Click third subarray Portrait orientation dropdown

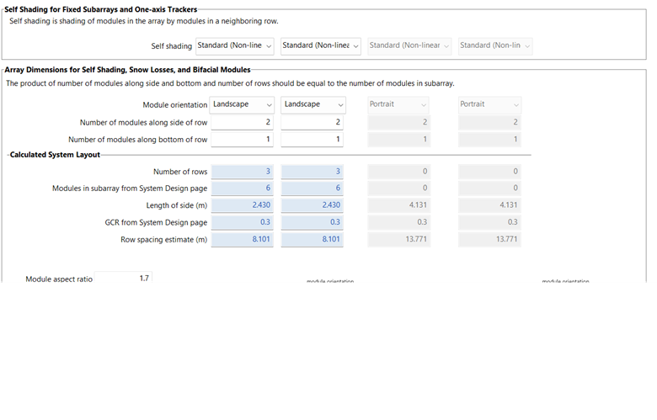(x=399, y=104)
